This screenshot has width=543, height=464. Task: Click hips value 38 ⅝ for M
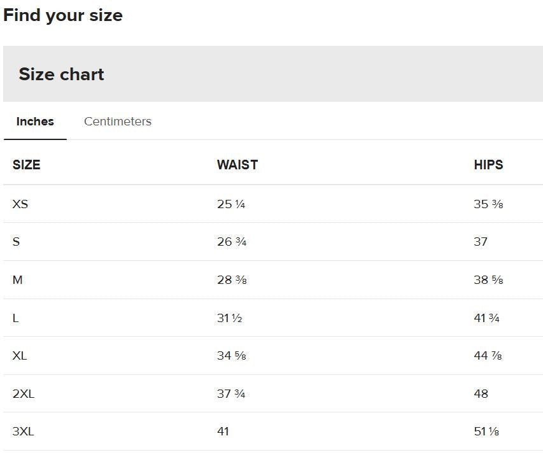pyautogui.click(x=488, y=279)
